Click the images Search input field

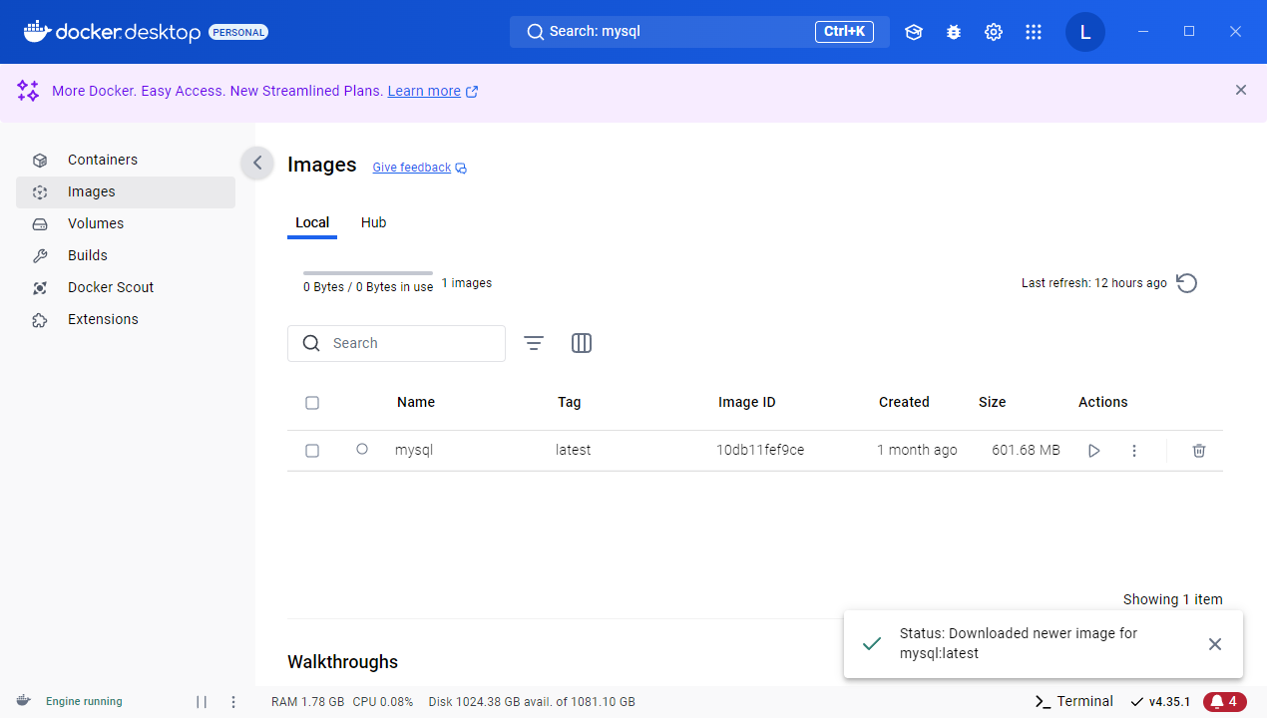click(x=396, y=343)
